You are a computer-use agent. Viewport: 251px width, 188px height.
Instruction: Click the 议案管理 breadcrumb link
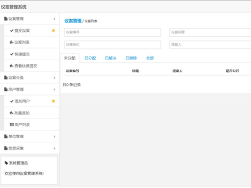[73, 20]
